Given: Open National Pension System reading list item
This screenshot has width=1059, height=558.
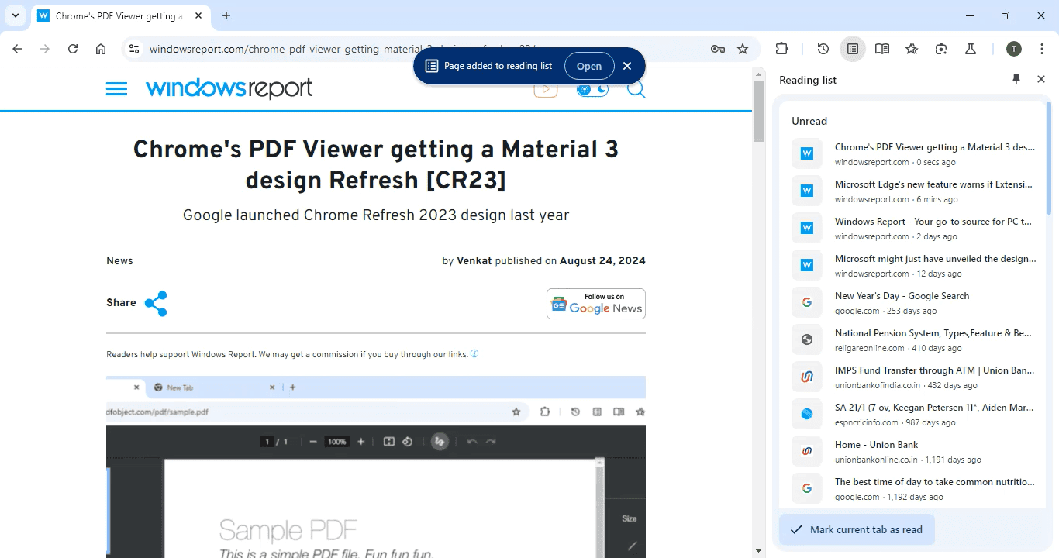Looking at the screenshot, I should click(912, 339).
